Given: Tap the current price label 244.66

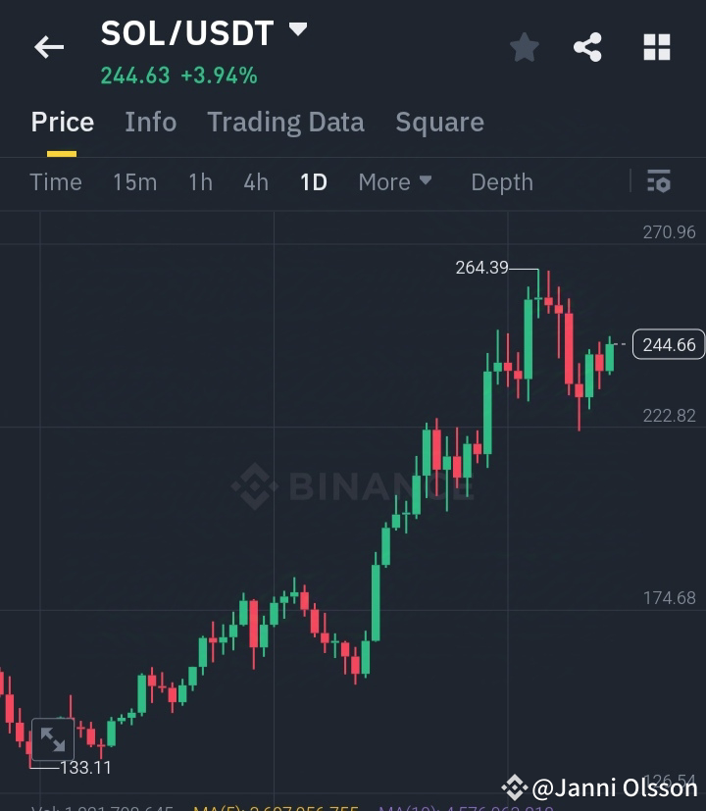Looking at the screenshot, I should coord(670,344).
